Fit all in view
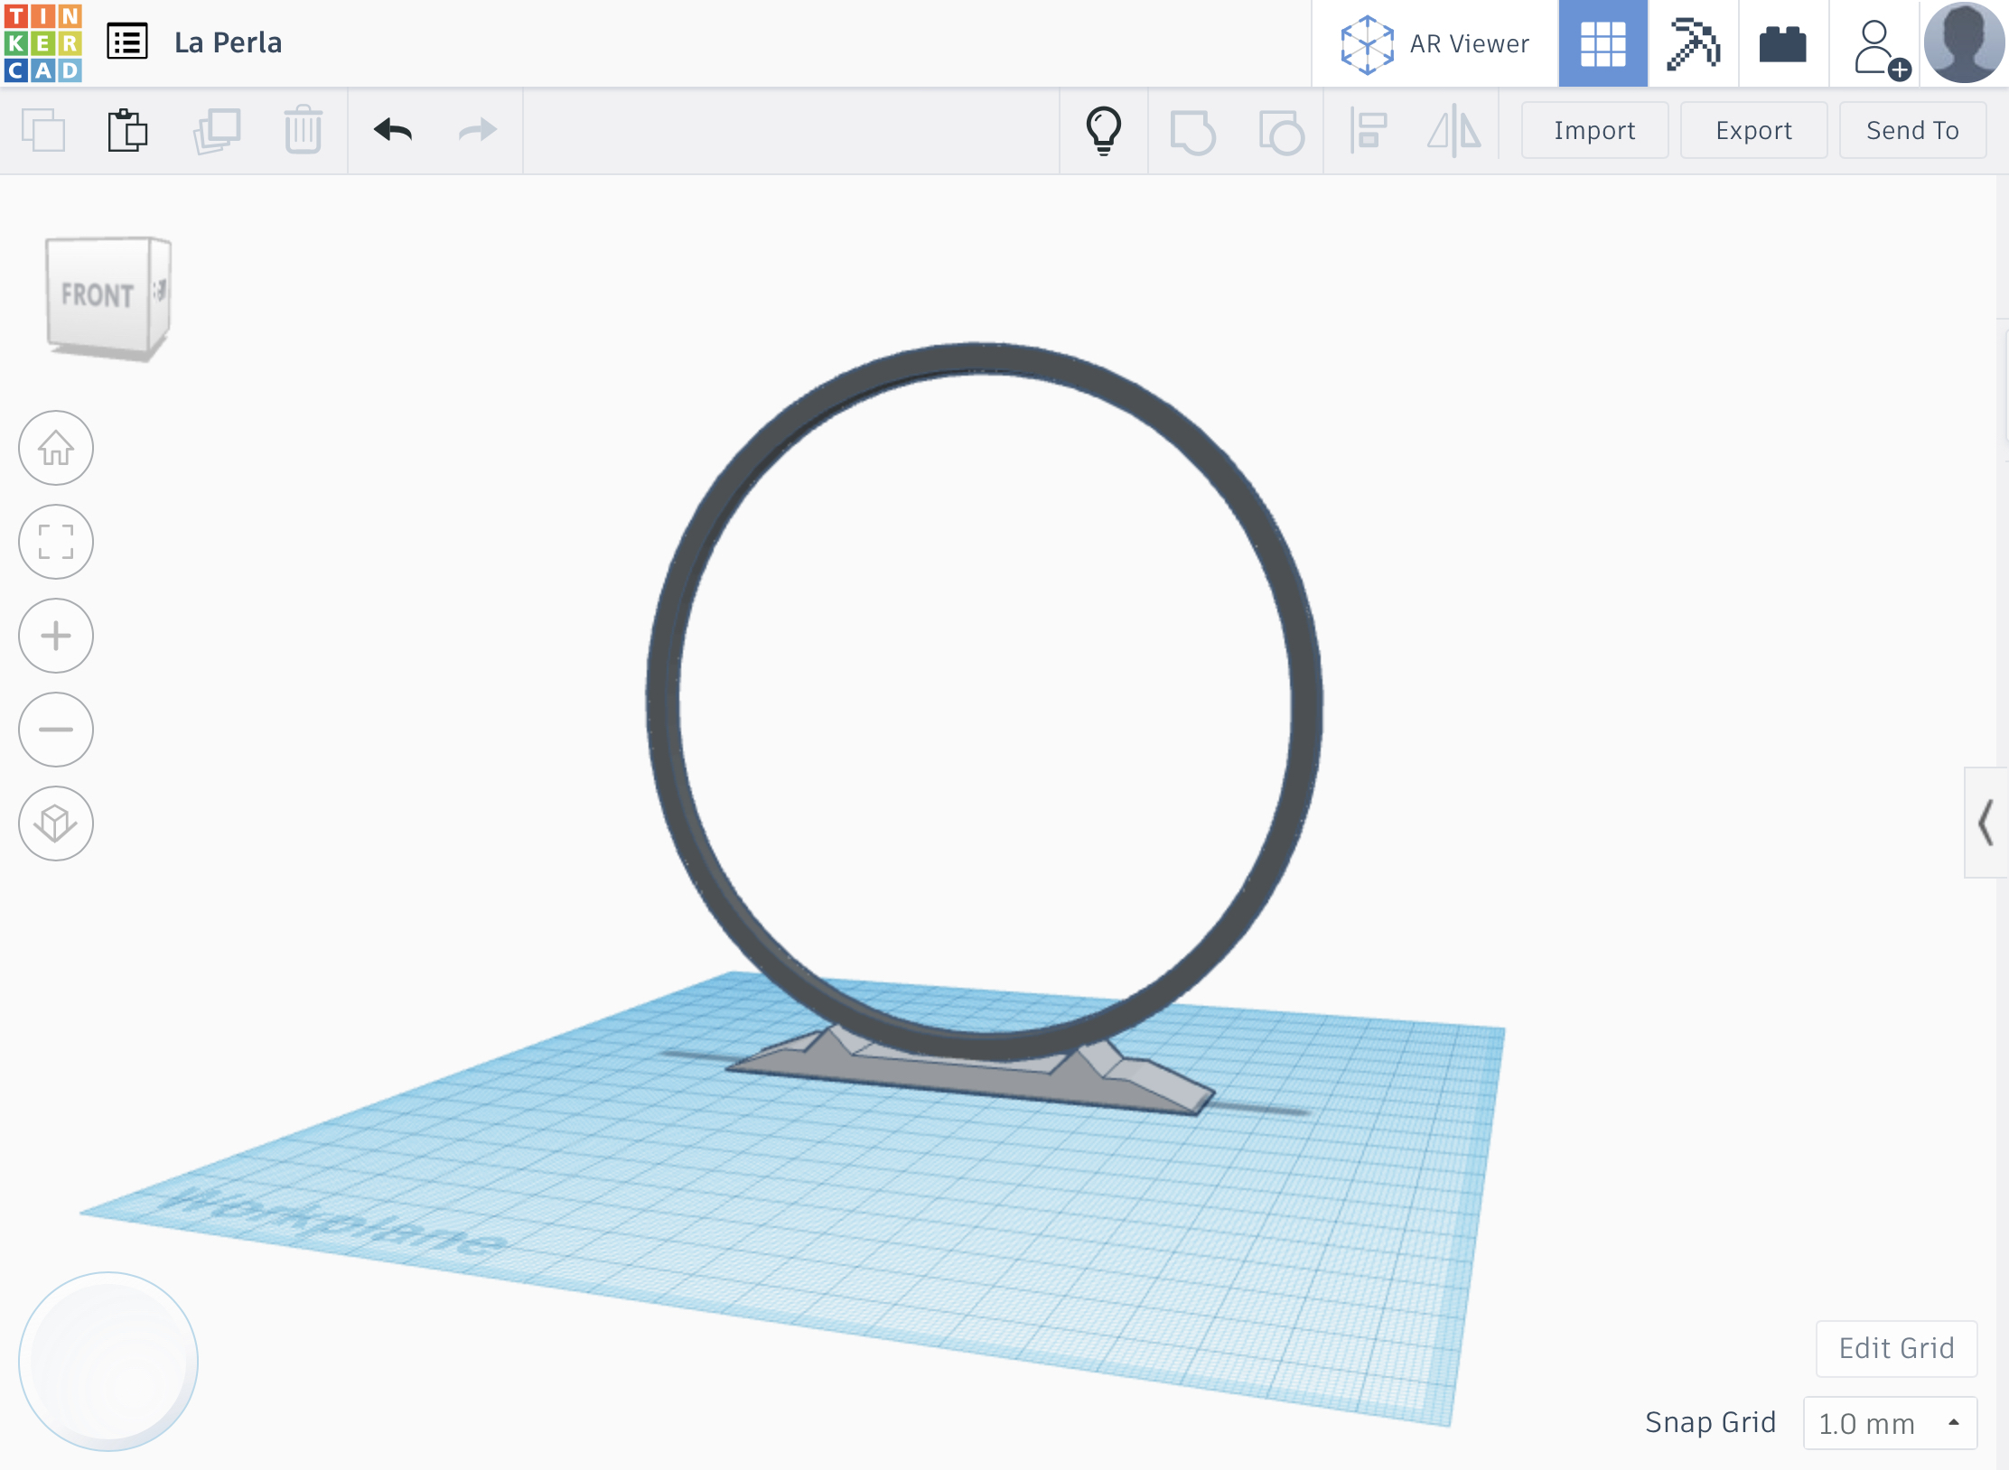2009x1470 pixels. pos(56,542)
